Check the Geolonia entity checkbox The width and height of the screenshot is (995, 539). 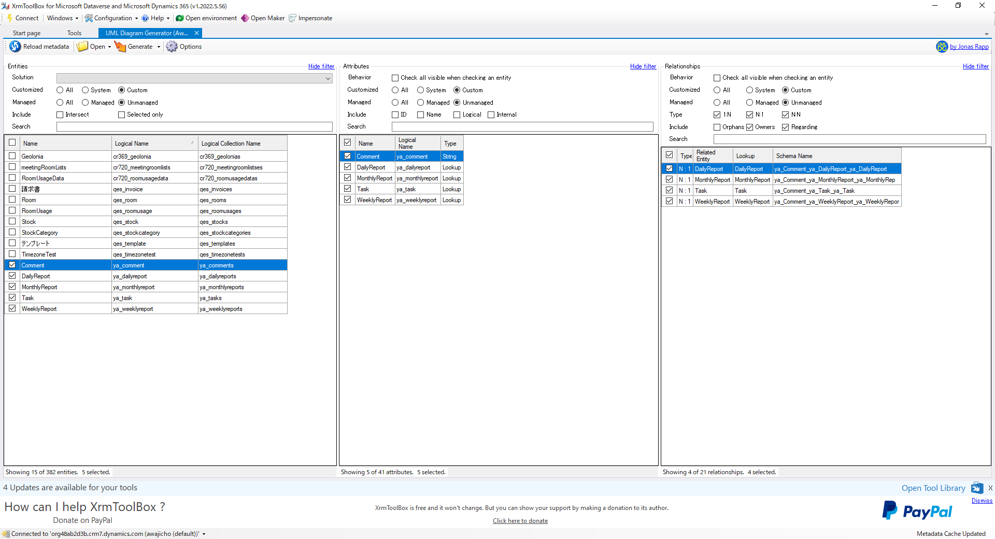12,156
